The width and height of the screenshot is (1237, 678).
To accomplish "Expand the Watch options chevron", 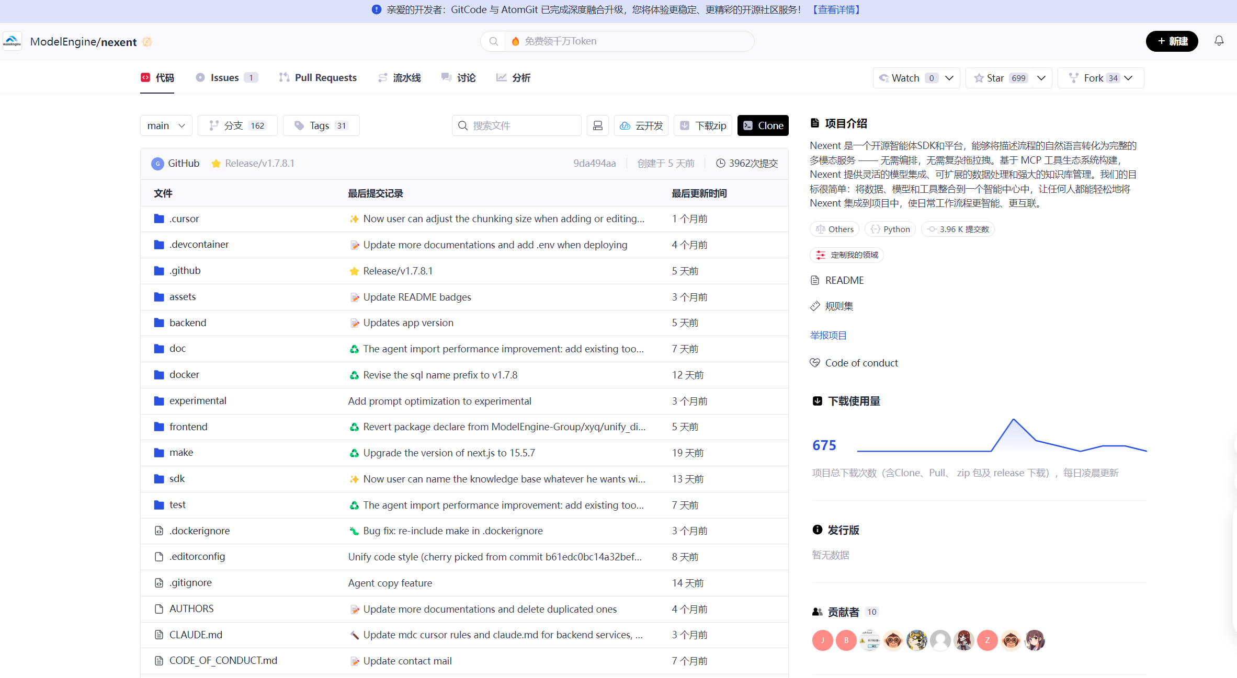I will [x=949, y=78].
